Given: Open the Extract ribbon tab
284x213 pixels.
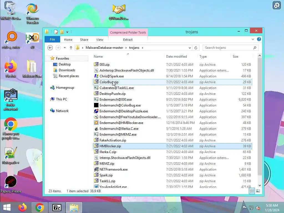Looking at the screenshot, I should (x=128, y=39).
